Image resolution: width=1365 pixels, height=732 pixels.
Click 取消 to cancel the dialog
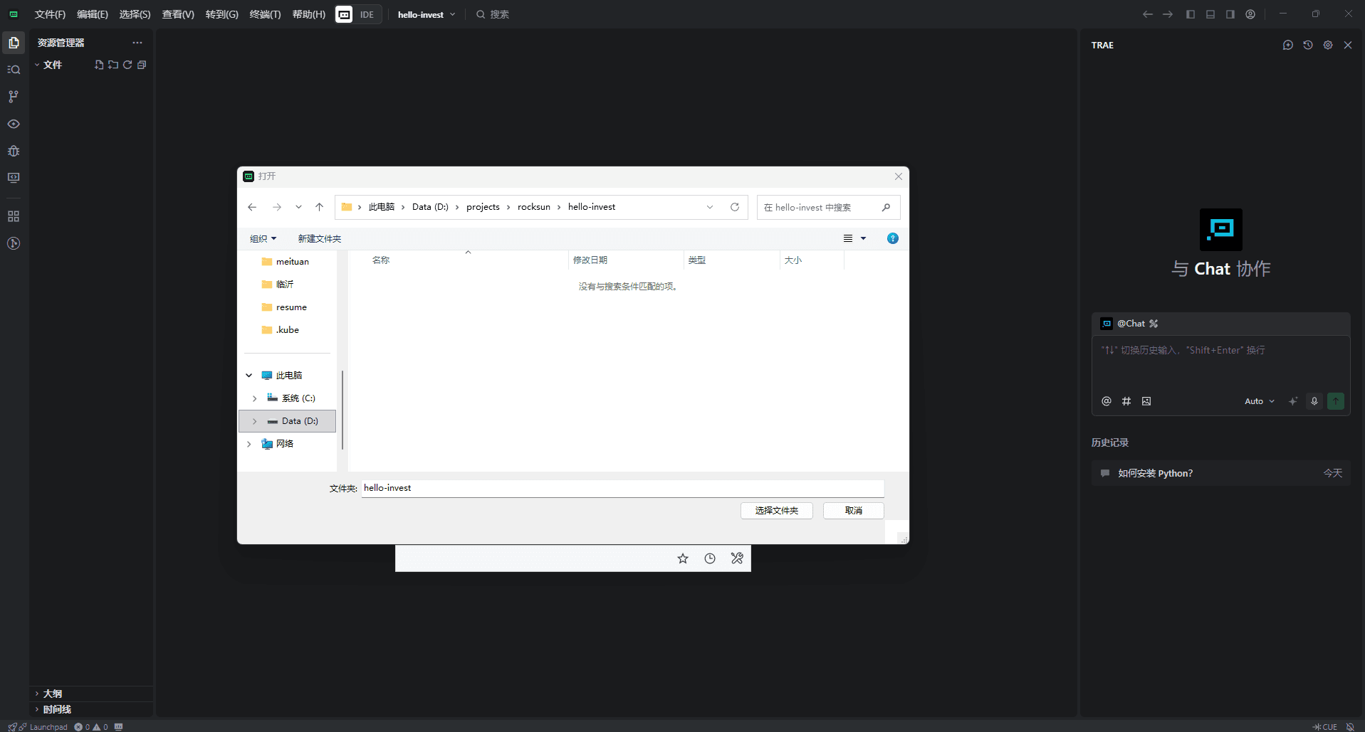tap(853, 511)
